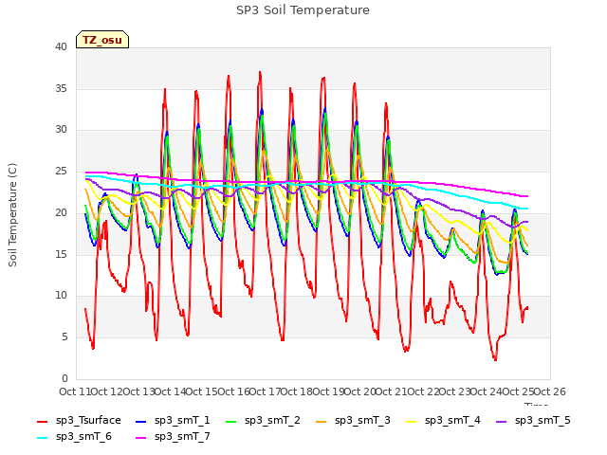Screen dimensions: 607x455
Task: Click the sp3_smT_4 legend label
Action: tap(452, 420)
